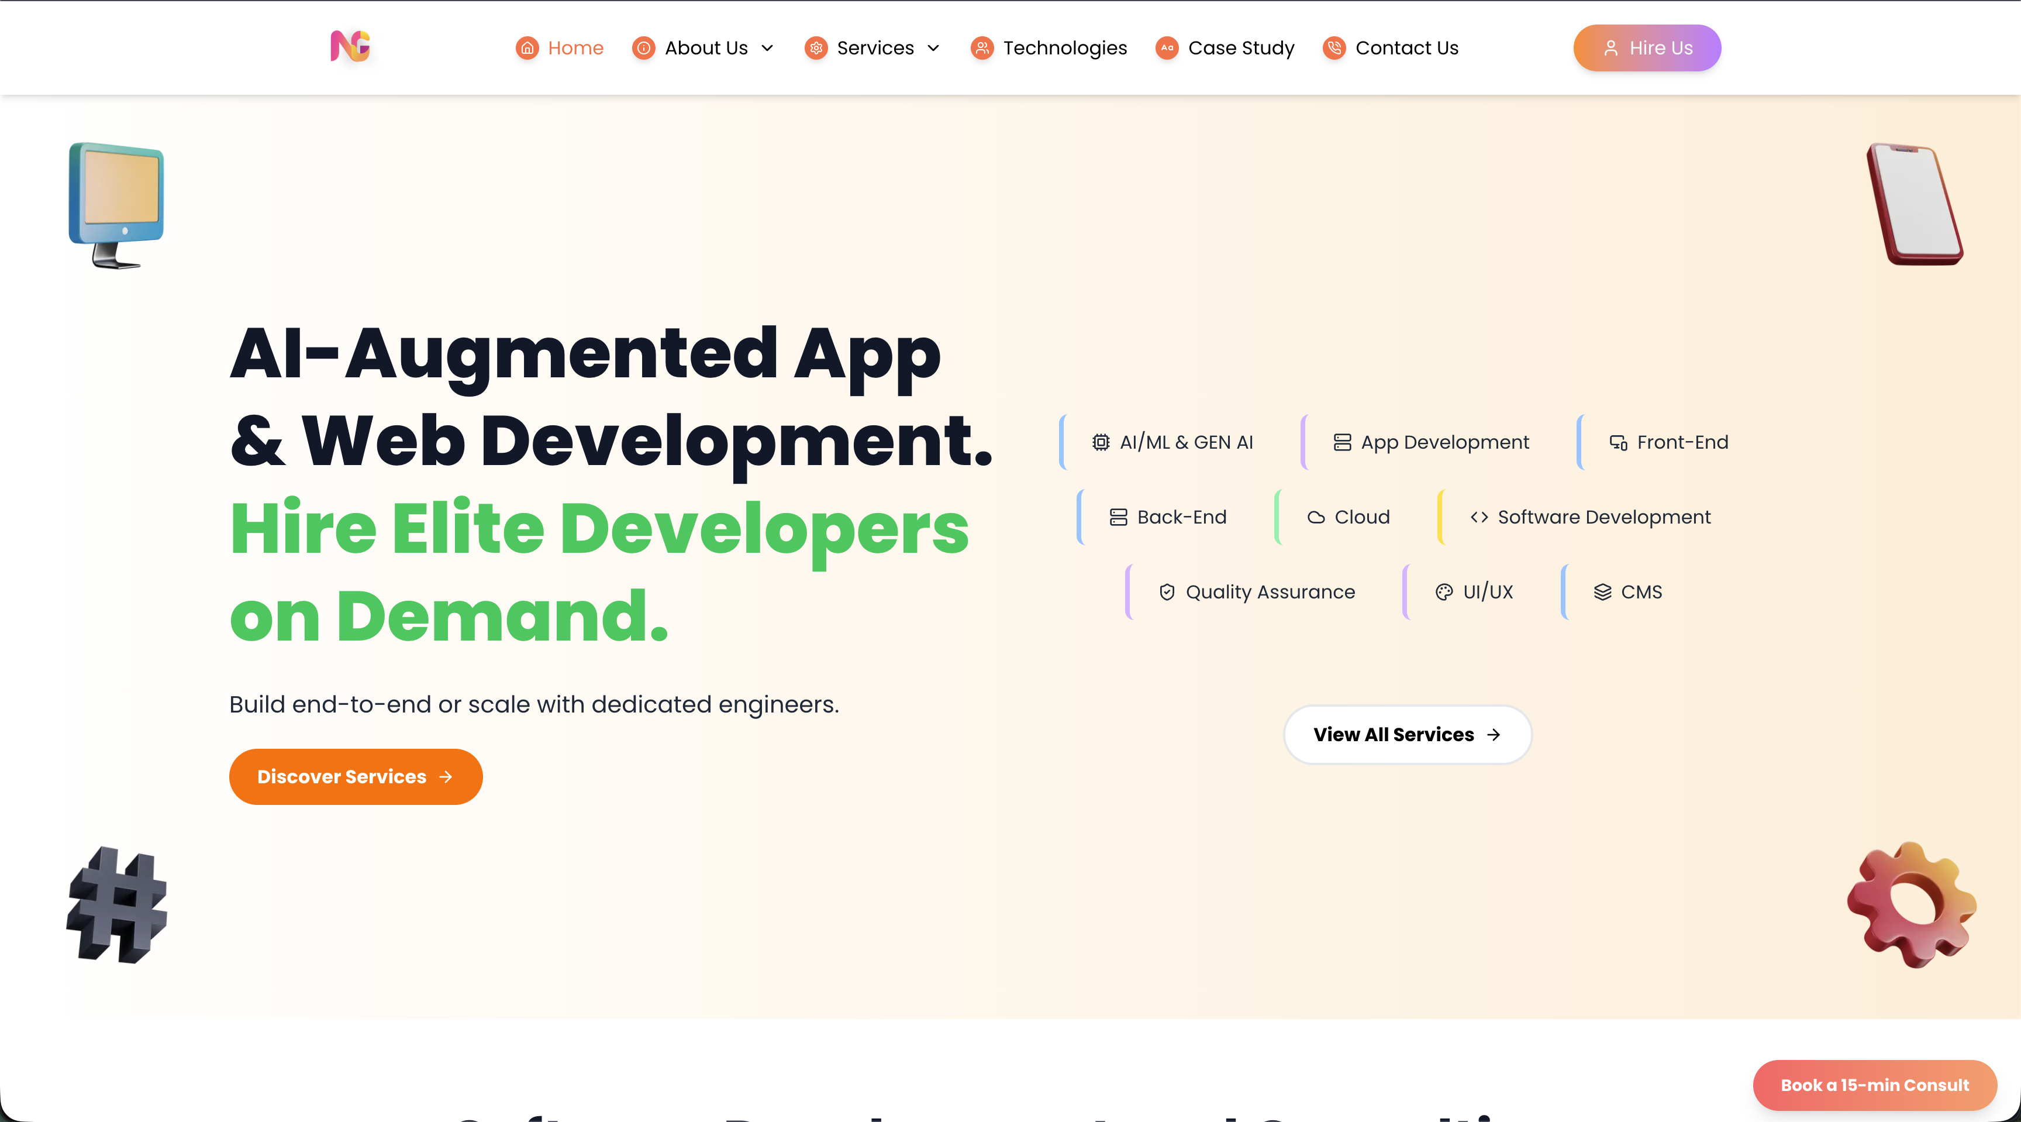Click the Software Development code icon

pos(1479,517)
